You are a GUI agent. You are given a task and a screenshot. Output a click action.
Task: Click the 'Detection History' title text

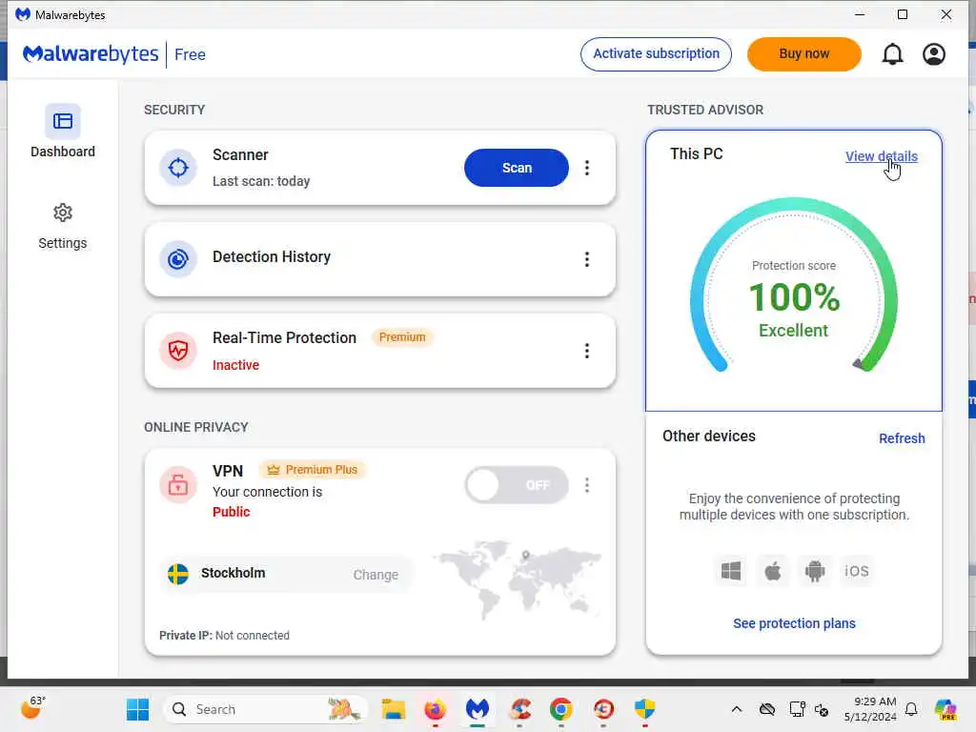pos(272,256)
